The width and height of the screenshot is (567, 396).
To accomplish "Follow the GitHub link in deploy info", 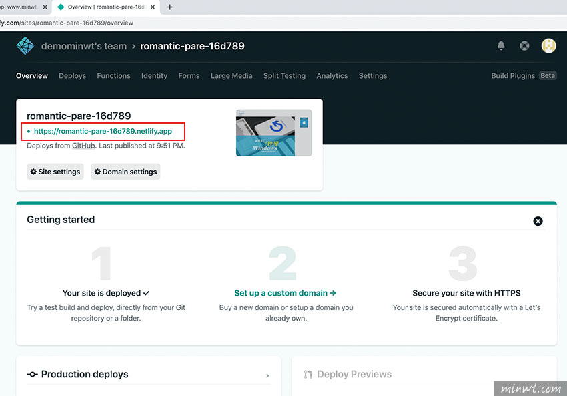I will coord(83,146).
